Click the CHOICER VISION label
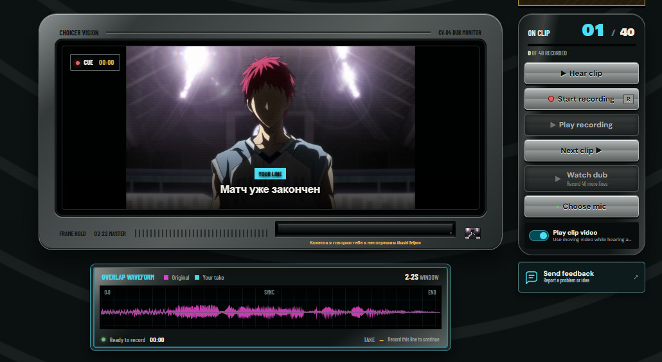This screenshot has height=362, width=662. click(x=79, y=33)
